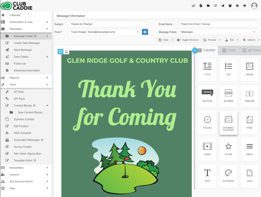Select the Stickers content block
261x197 pixels.
coord(228,176)
